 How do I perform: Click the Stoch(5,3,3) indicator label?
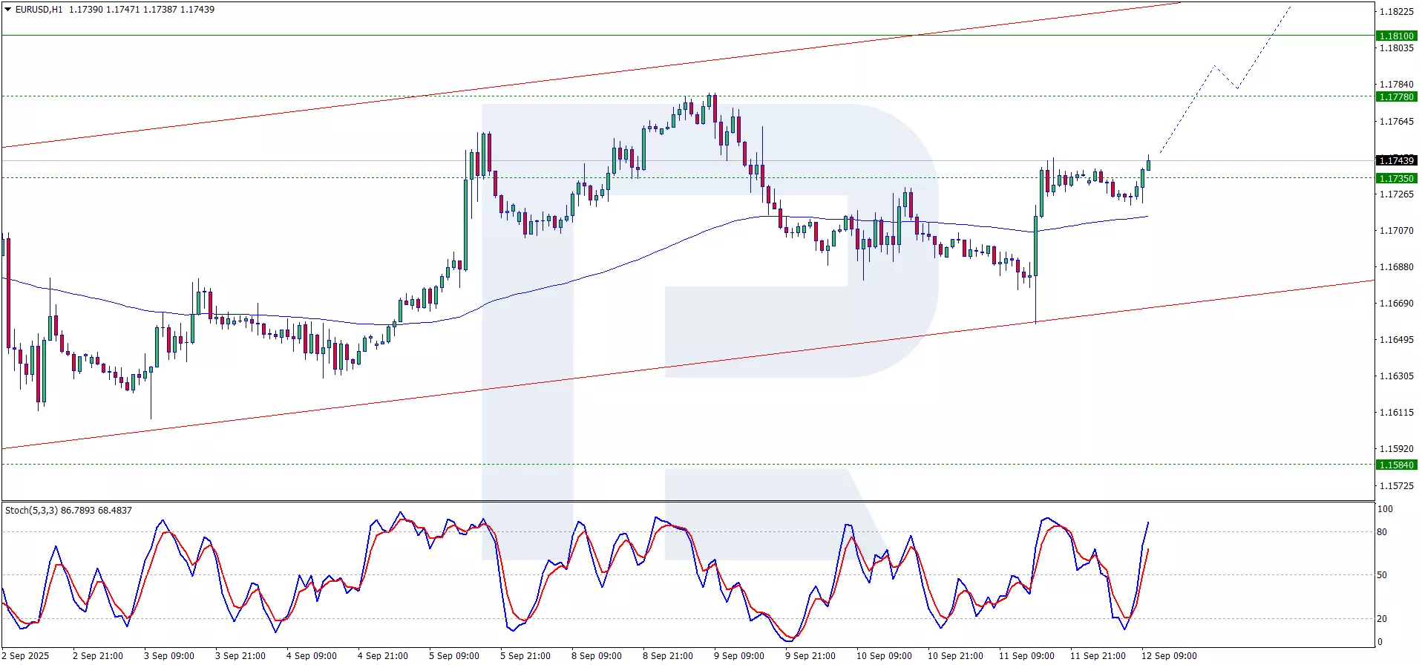pos(31,510)
